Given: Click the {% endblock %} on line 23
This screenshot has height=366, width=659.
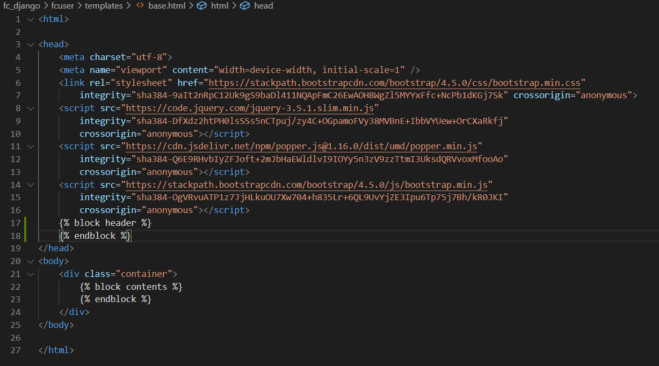Looking at the screenshot, I should point(115,299).
